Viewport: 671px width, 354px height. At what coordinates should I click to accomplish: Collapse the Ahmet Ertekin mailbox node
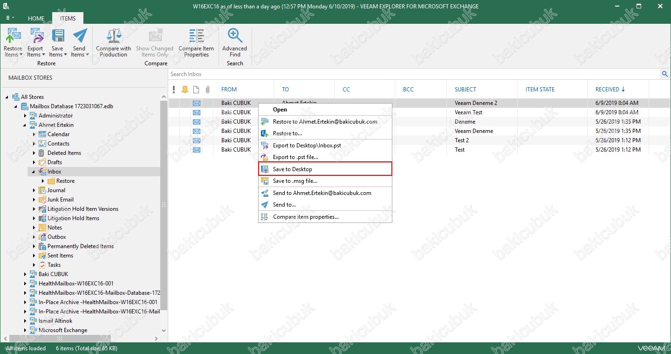25,125
